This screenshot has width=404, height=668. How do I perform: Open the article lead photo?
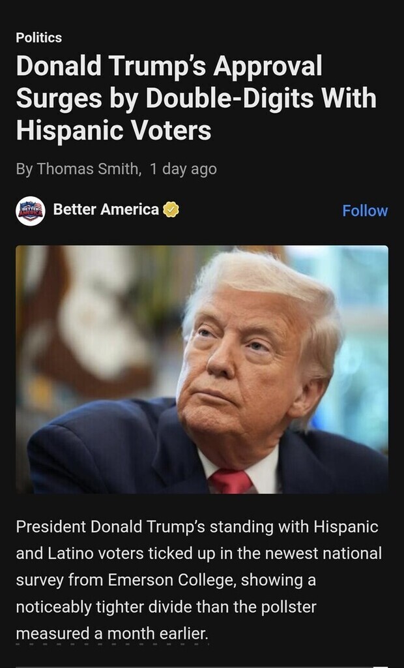pos(202,369)
